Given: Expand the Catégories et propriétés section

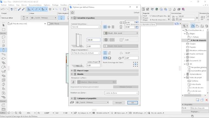Looking at the screenshot, I should tap(72, 98).
